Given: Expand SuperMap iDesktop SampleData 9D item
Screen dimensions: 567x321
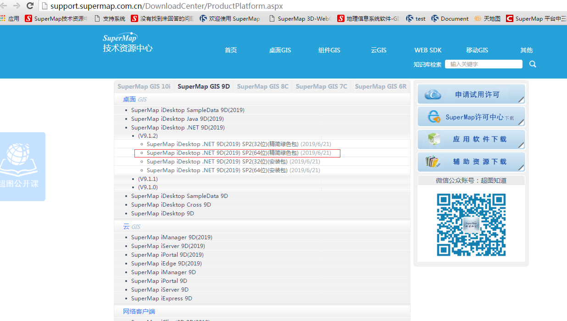Looking at the screenshot, I should 179,196.
